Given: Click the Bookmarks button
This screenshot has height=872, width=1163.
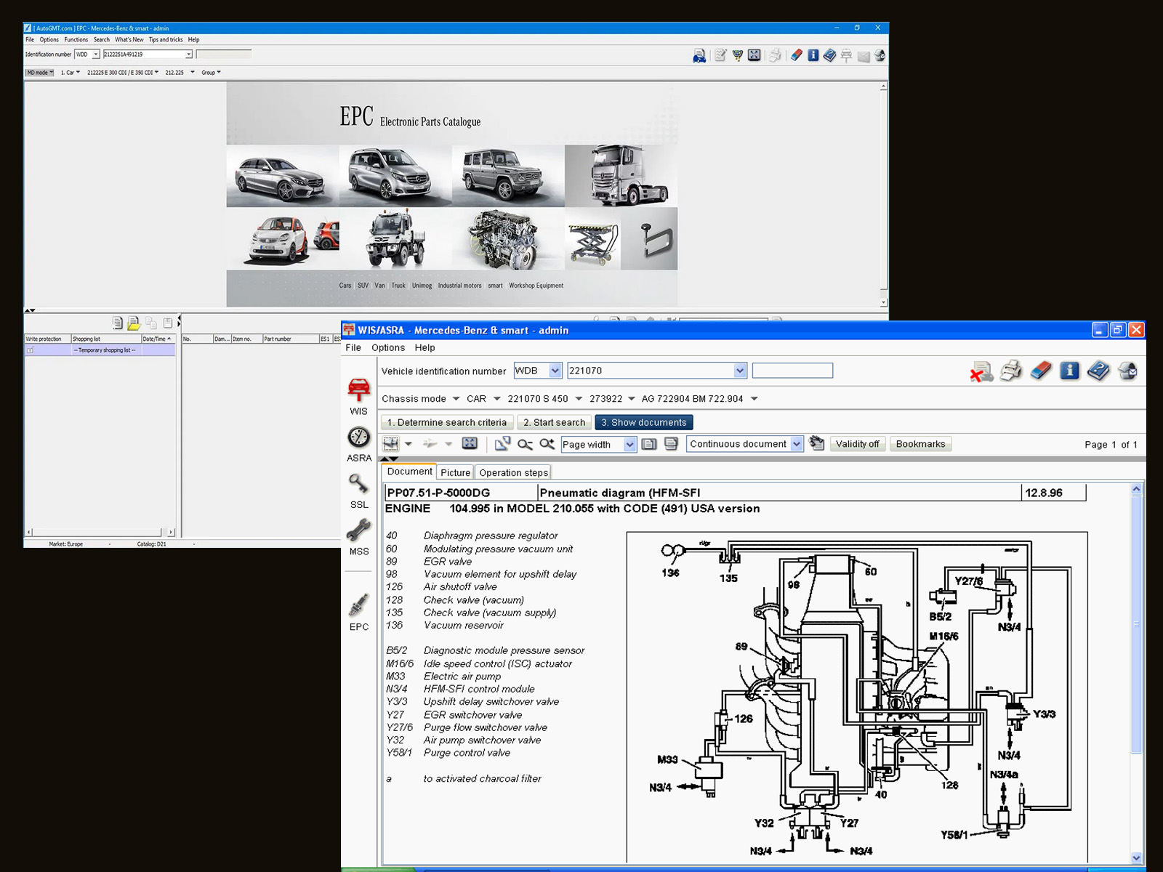Looking at the screenshot, I should point(920,444).
